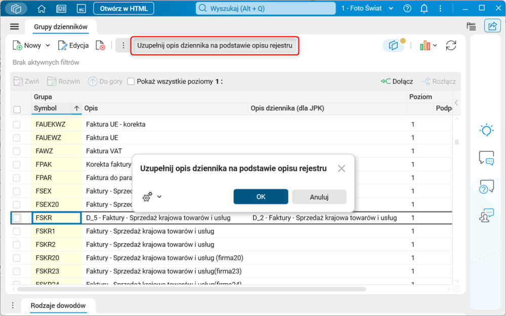Screen dimensions: 506x316
Task: Click the FSKR2 symbol cell
Action: (x=57, y=245)
